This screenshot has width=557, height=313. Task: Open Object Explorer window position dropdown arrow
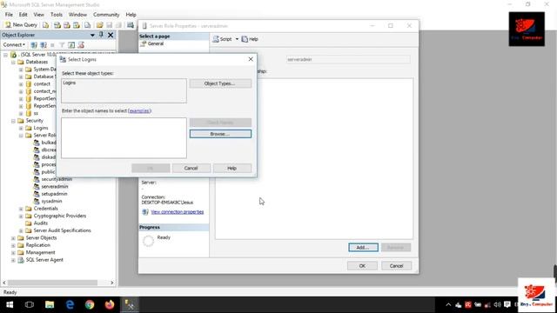point(92,35)
